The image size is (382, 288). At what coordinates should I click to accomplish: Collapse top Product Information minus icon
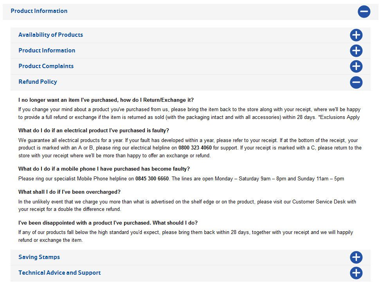pyautogui.click(x=364, y=12)
